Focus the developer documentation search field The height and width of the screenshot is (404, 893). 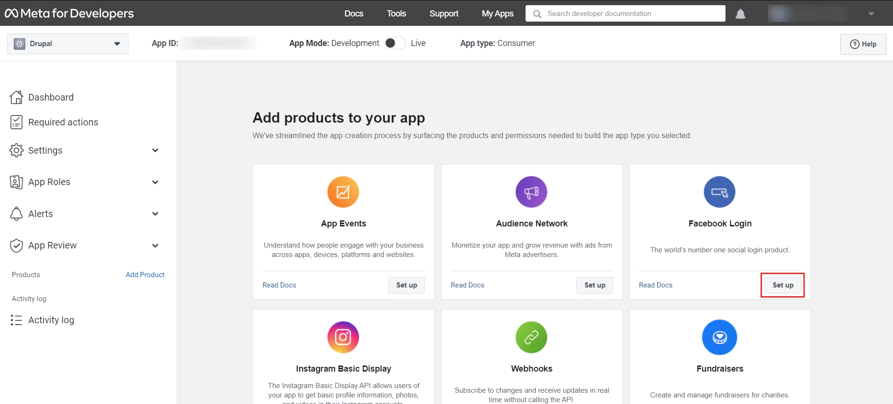click(x=625, y=14)
